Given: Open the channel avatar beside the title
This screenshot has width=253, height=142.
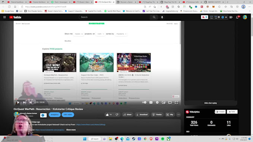Looking at the screenshot, I should click(16, 115).
